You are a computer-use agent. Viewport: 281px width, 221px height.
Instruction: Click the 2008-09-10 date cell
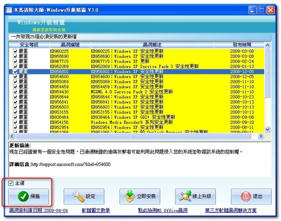[x=242, y=122]
